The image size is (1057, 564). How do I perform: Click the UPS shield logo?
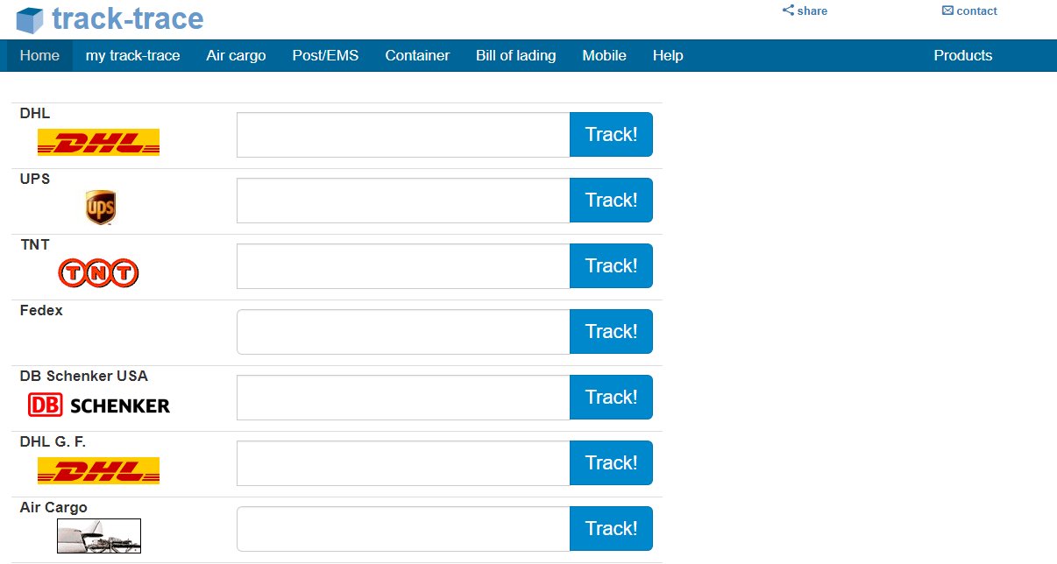[101, 208]
